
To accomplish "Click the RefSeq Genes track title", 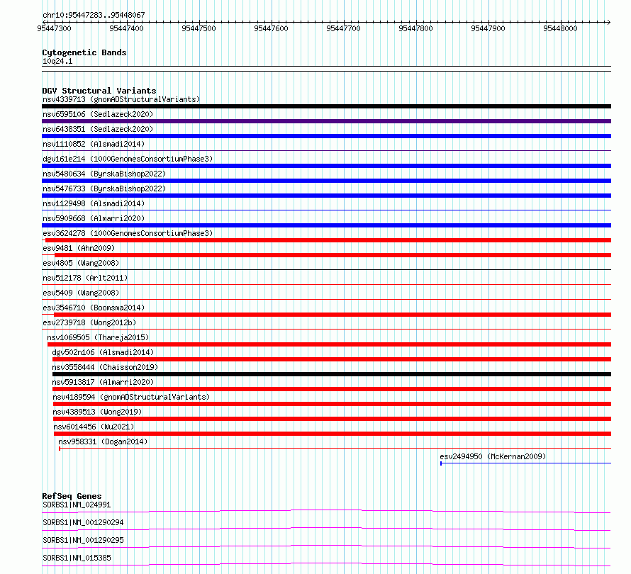I will (x=72, y=496).
